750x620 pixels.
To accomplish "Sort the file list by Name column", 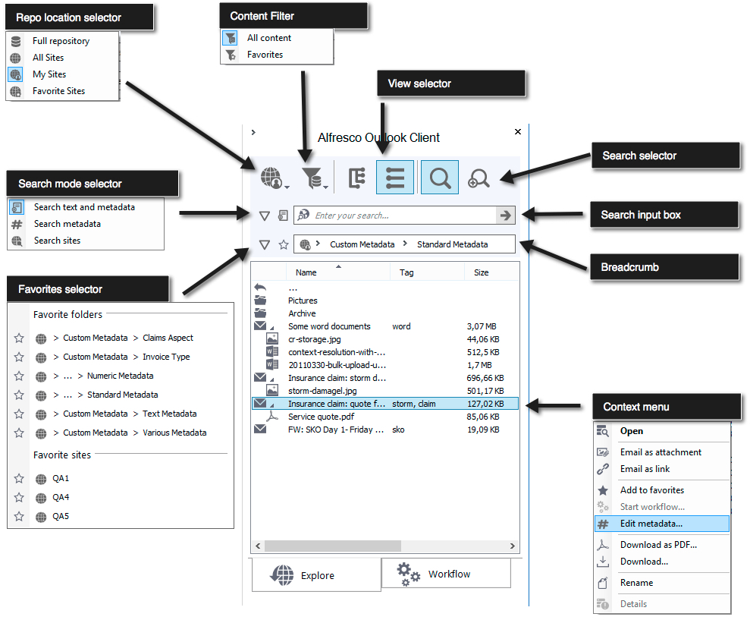I will coord(306,272).
